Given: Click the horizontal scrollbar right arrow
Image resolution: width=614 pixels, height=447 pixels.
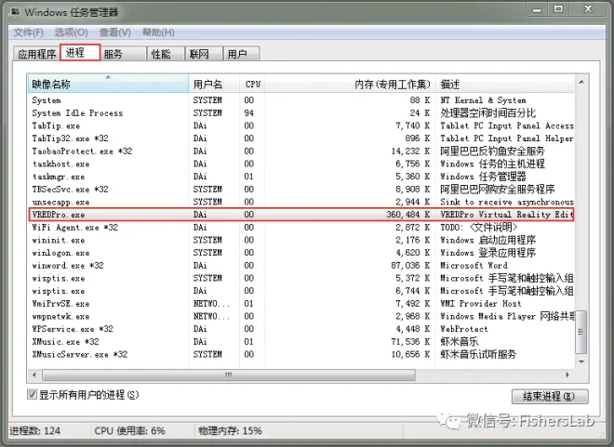Looking at the screenshot, I should pyautogui.click(x=567, y=375).
